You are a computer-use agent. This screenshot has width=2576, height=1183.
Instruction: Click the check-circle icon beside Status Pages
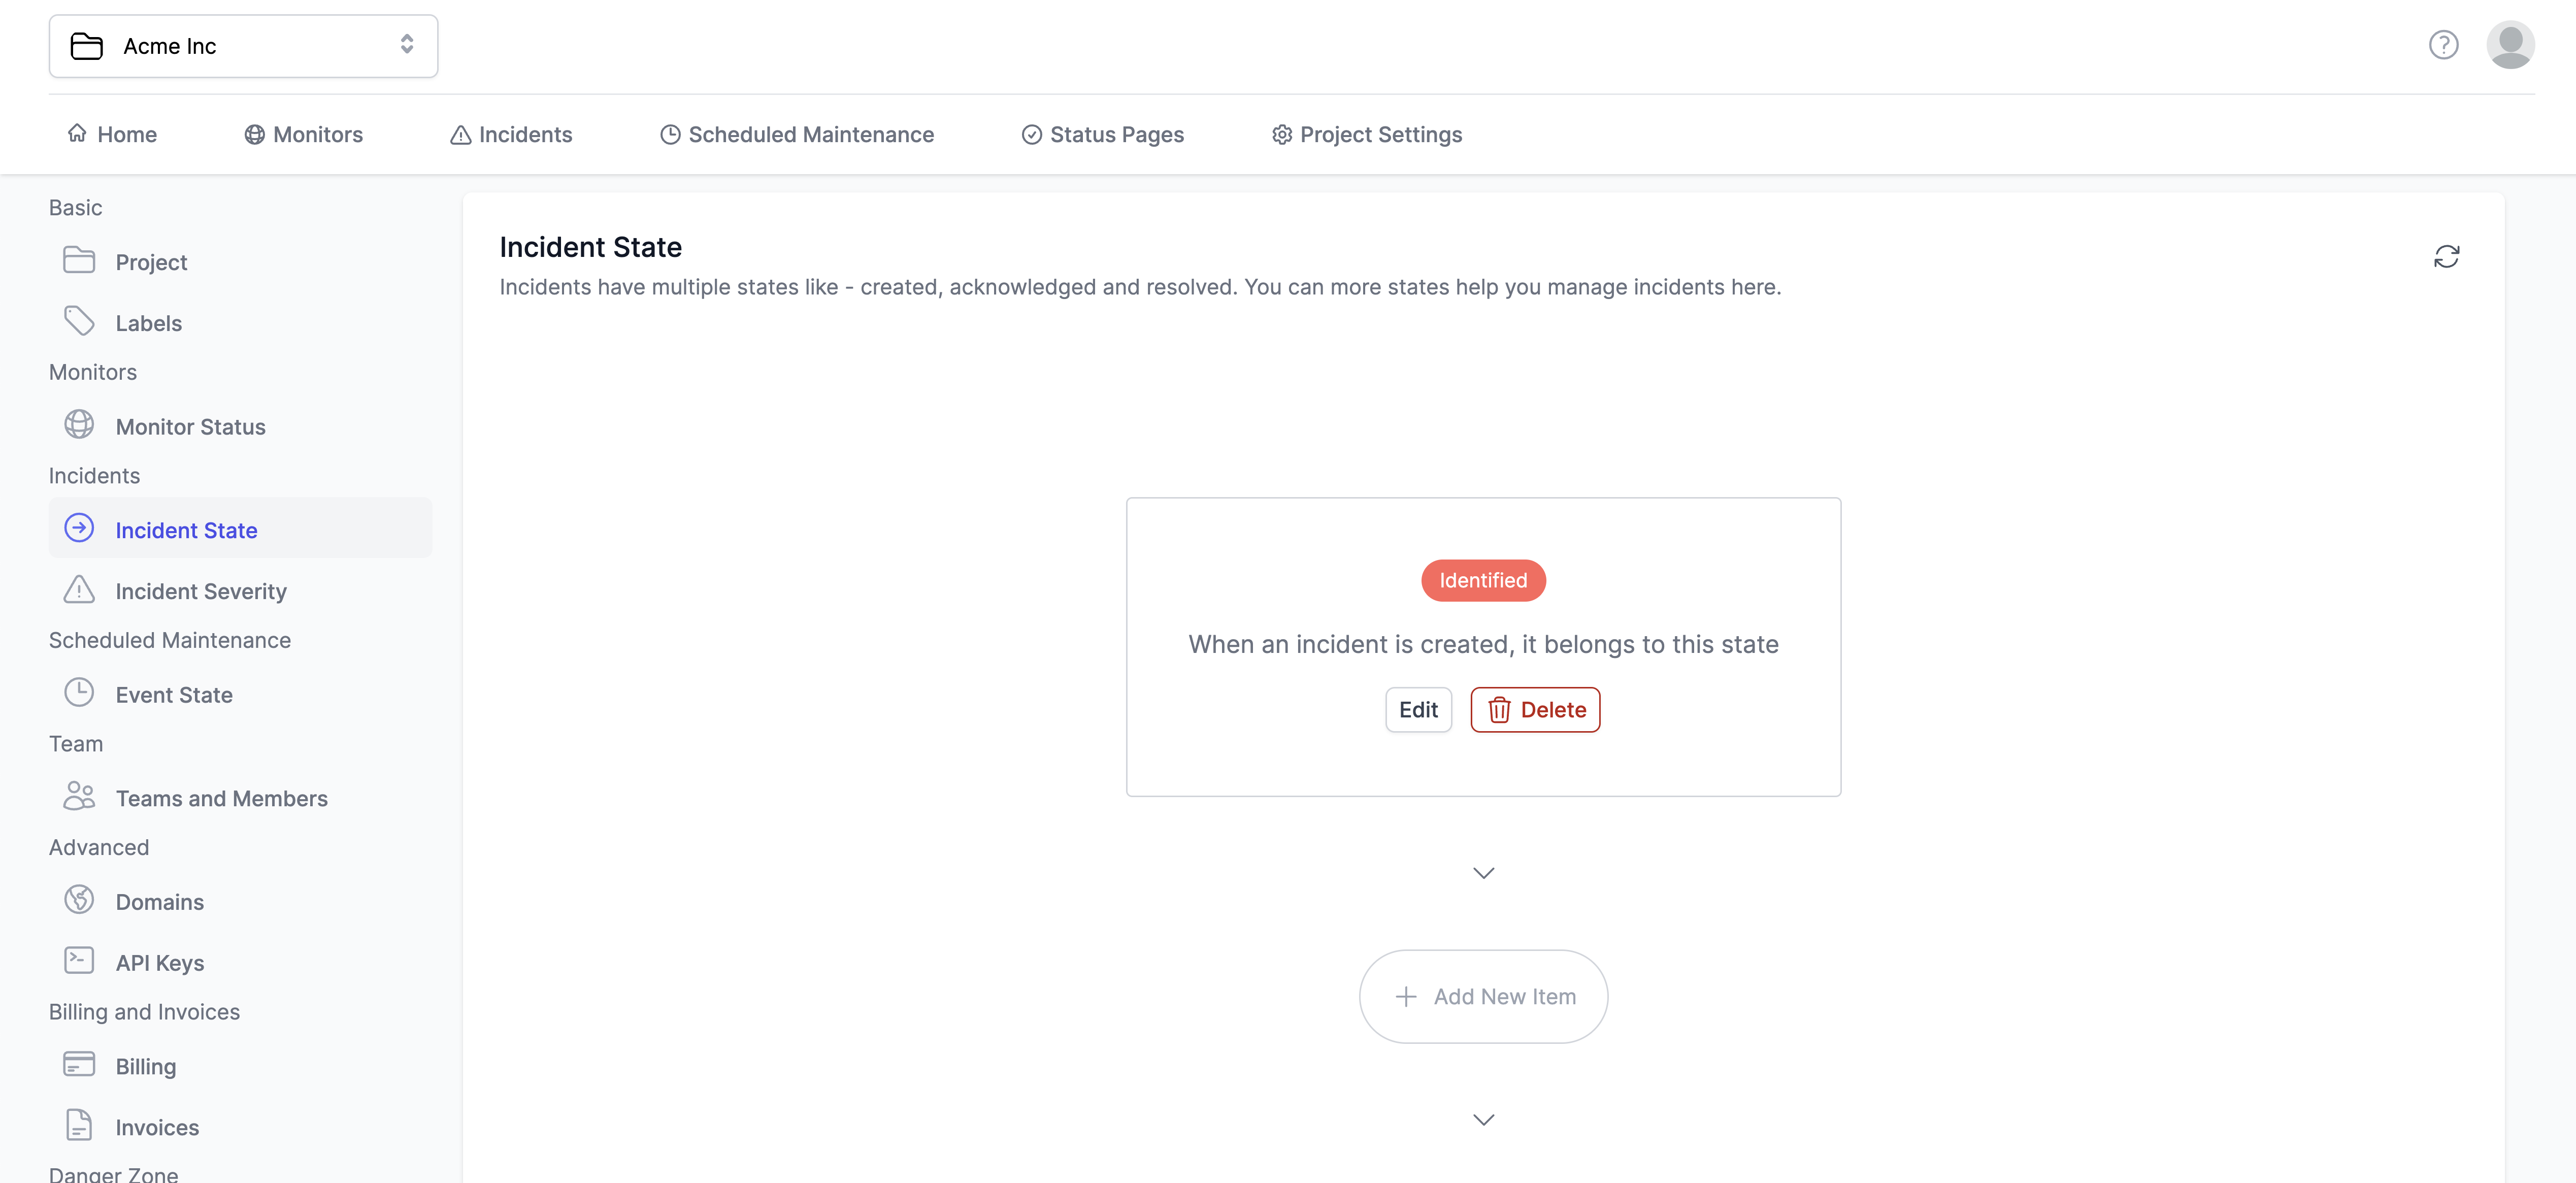[1032, 134]
